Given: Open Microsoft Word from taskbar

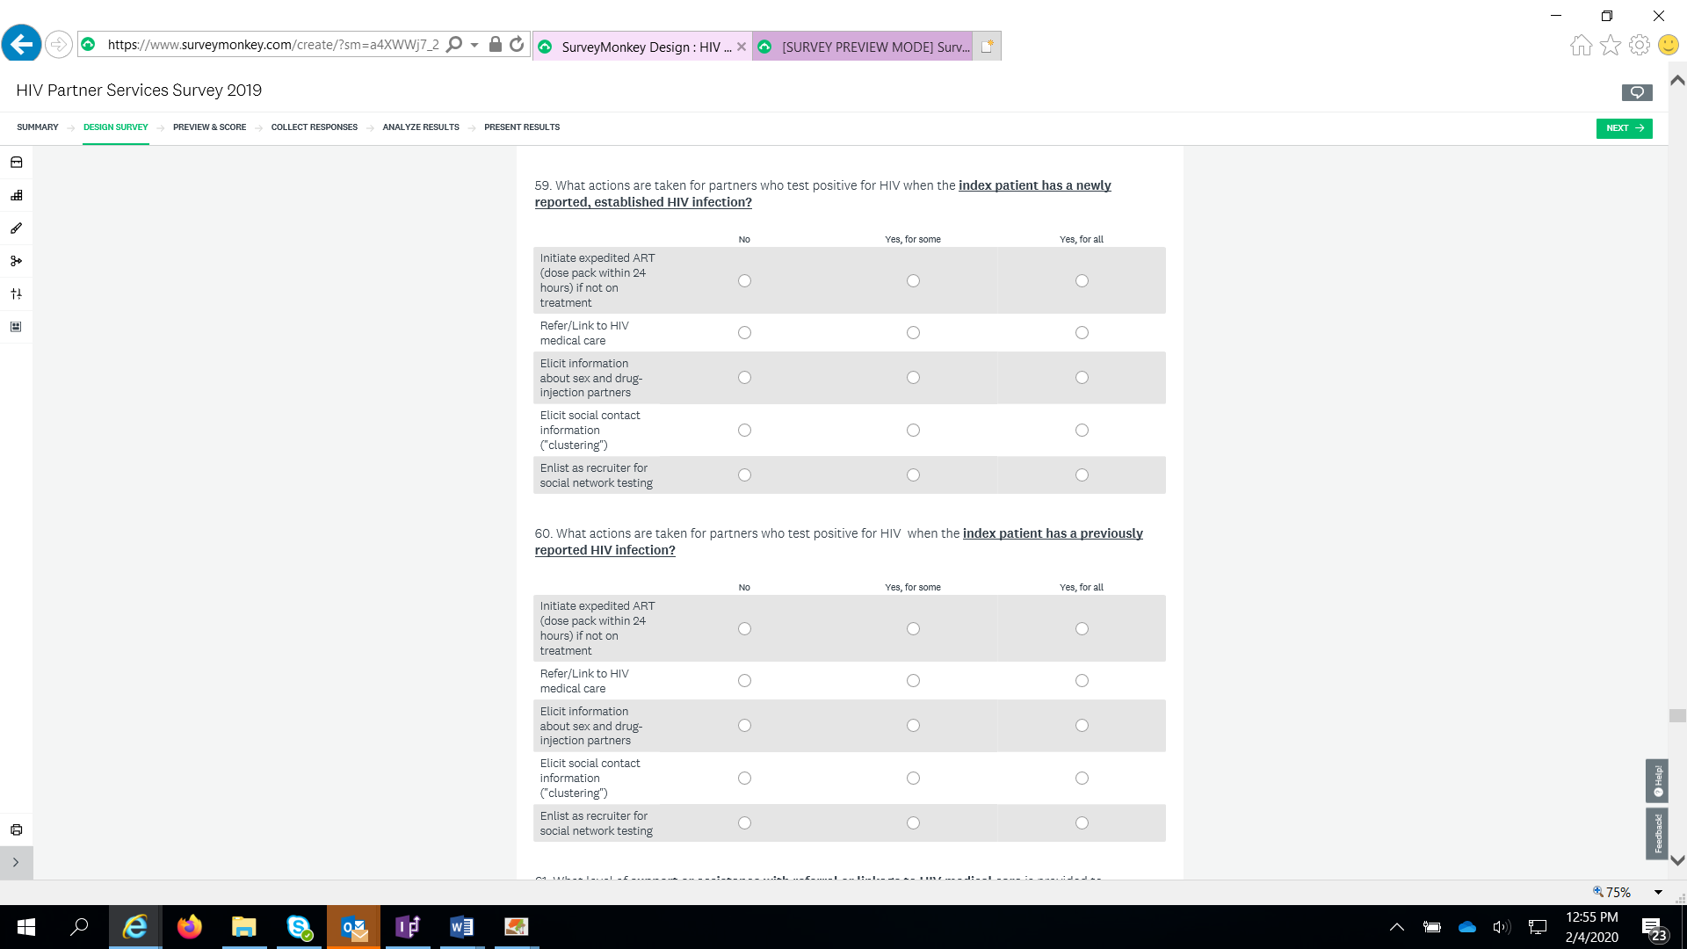Looking at the screenshot, I should (461, 927).
